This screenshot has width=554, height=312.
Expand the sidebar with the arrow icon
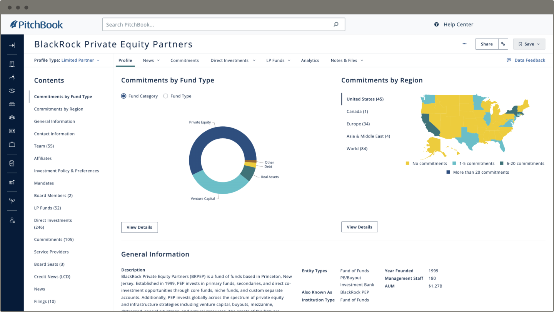point(12,45)
